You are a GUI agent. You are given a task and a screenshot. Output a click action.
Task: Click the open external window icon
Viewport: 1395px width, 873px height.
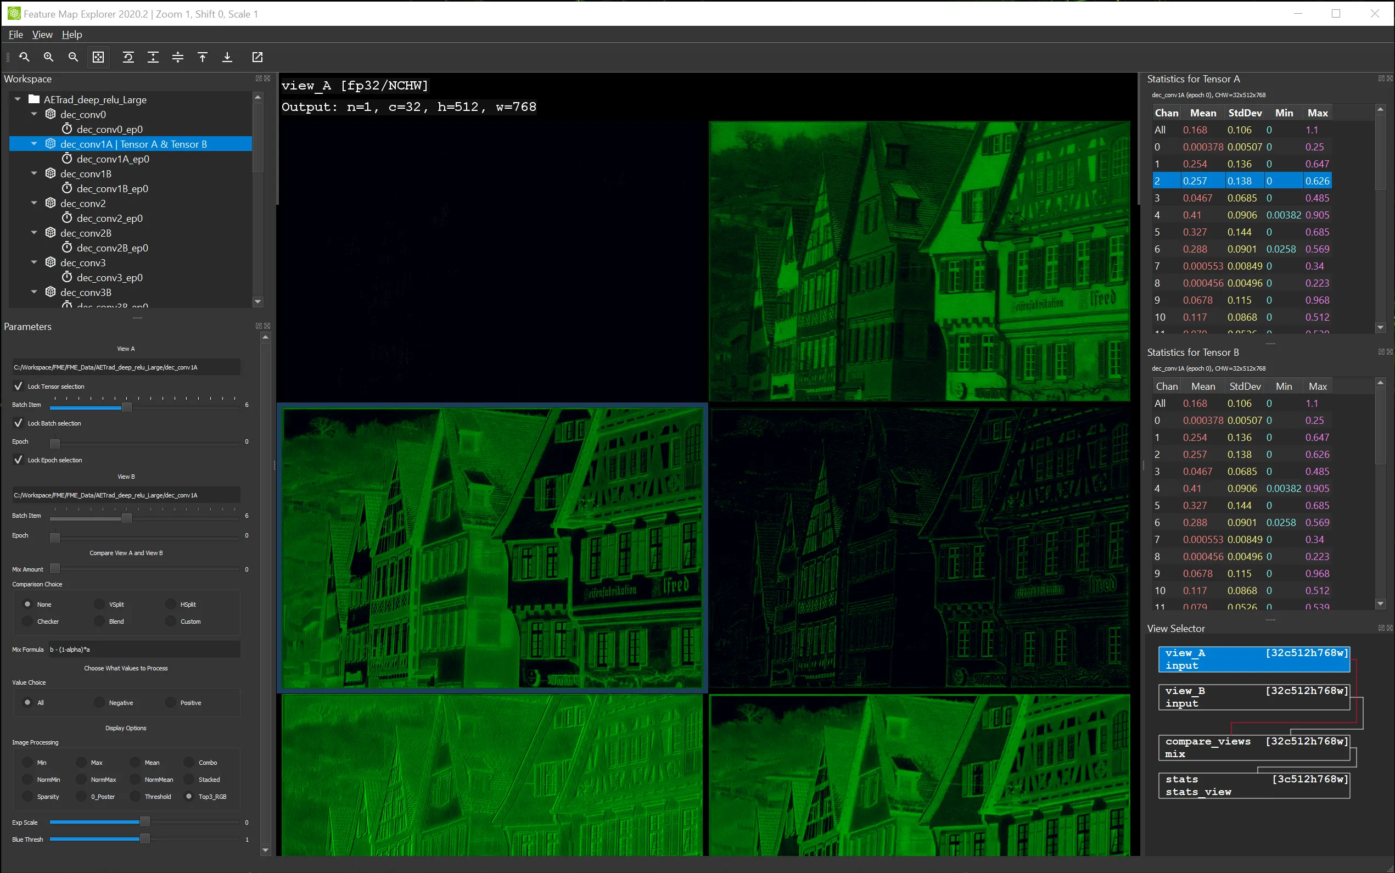pyautogui.click(x=257, y=57)
